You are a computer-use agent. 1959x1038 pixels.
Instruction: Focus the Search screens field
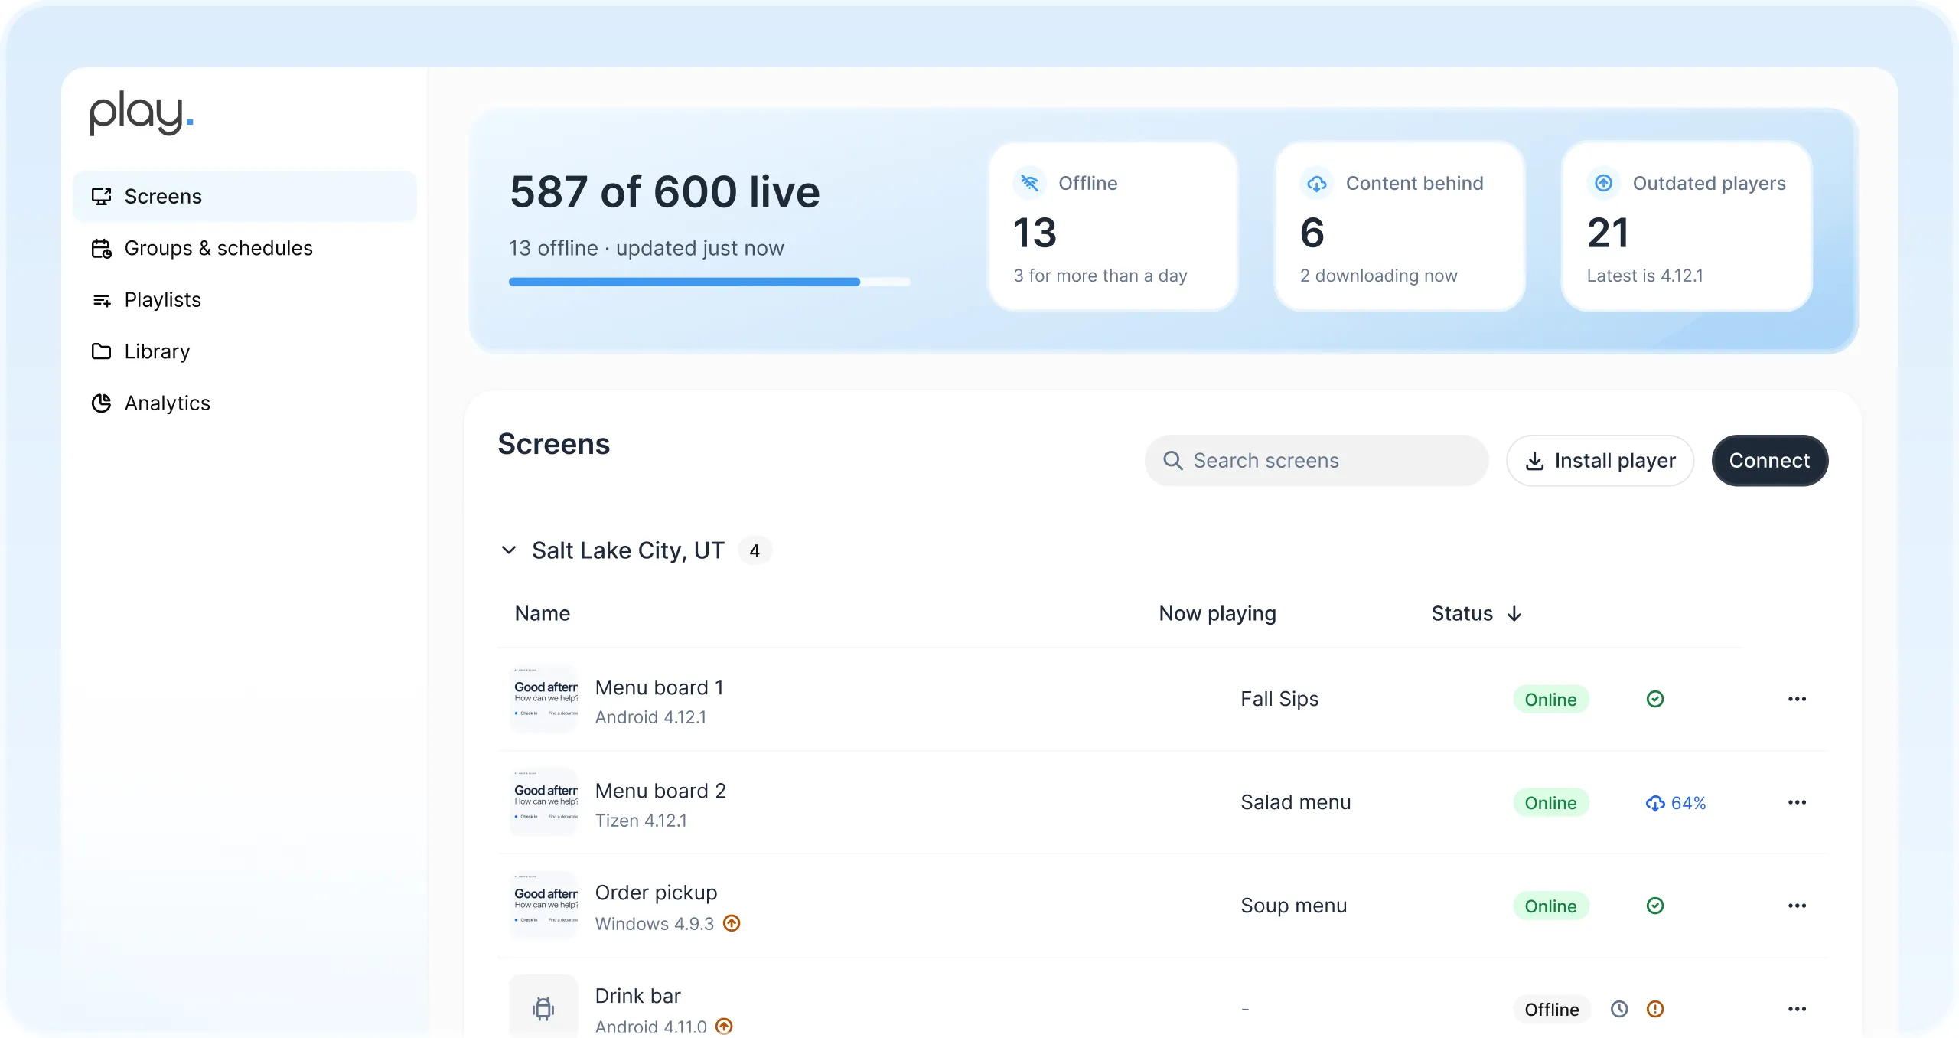(x=1316, y=461)
